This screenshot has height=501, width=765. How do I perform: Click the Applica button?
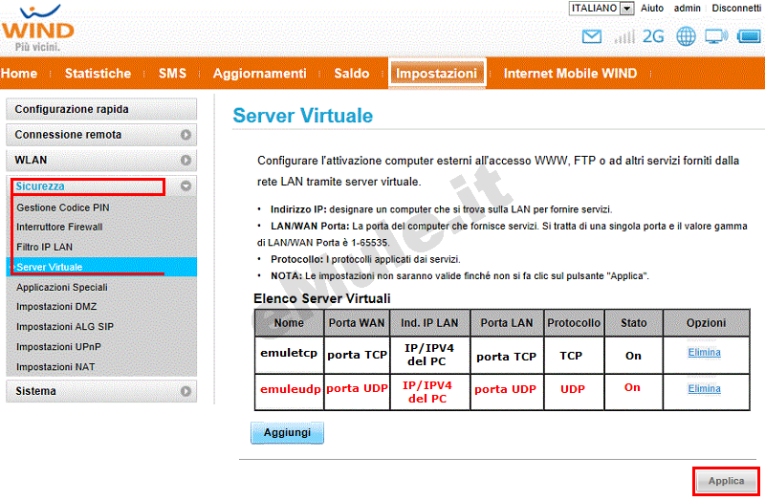coord(727,481)
